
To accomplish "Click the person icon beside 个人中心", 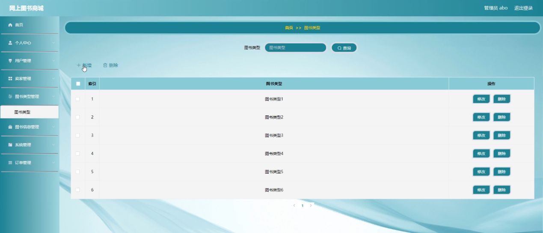I will click(x=11, y=43).
